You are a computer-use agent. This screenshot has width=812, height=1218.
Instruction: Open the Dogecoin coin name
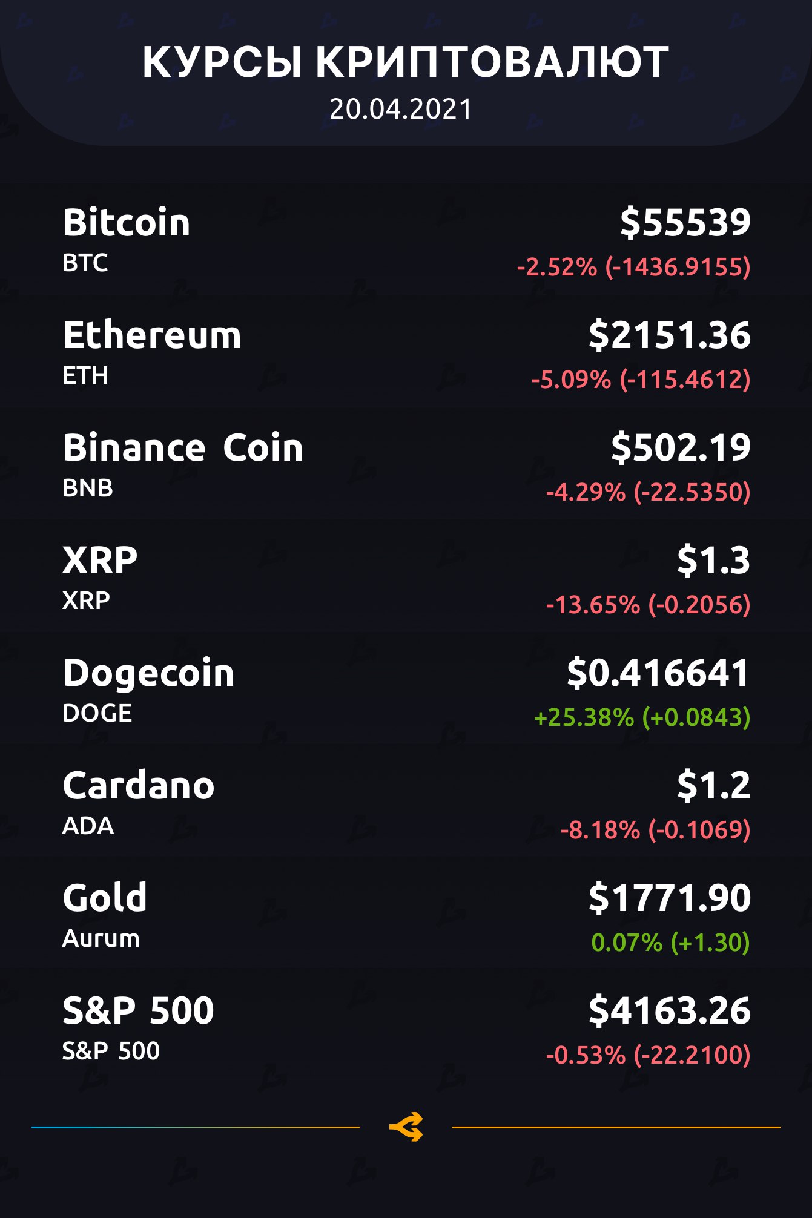[x=148, y=673]
